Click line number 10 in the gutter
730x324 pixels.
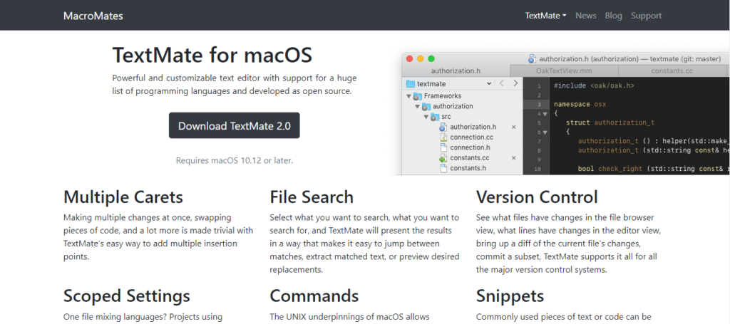tap(538, 169)
